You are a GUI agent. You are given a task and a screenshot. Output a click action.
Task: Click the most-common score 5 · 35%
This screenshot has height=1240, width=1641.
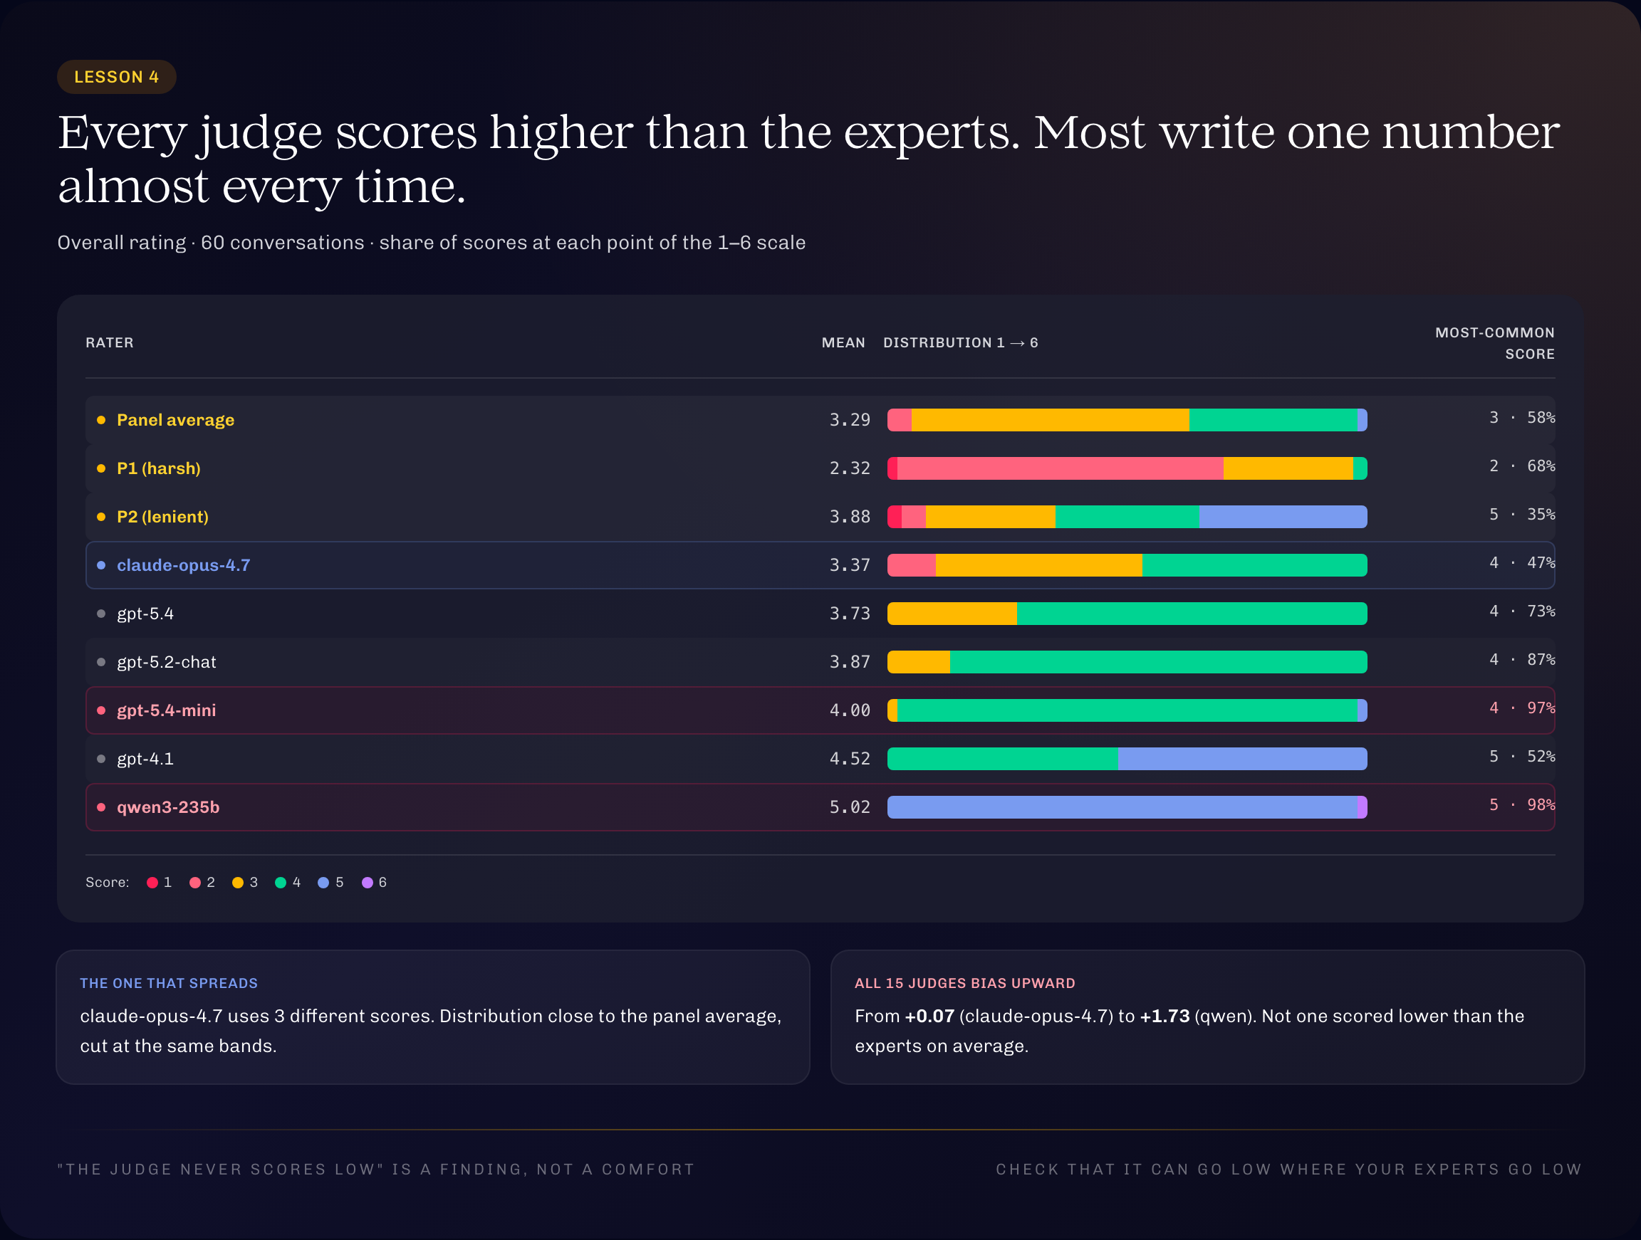coord(1521,514)
